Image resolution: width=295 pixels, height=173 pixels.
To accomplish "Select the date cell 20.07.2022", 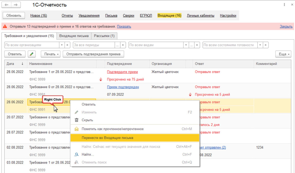I will coord(15,117).
